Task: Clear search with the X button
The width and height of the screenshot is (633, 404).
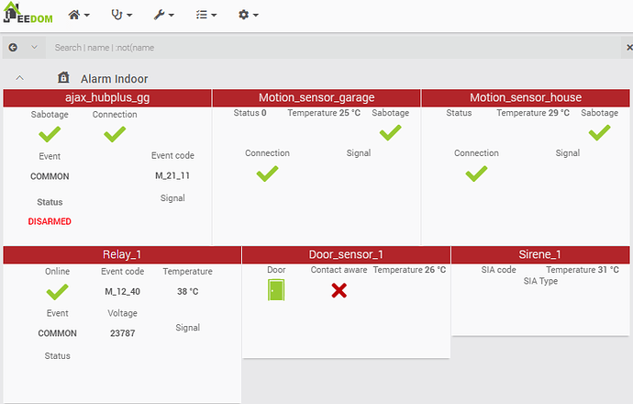Action: point(629,48)
